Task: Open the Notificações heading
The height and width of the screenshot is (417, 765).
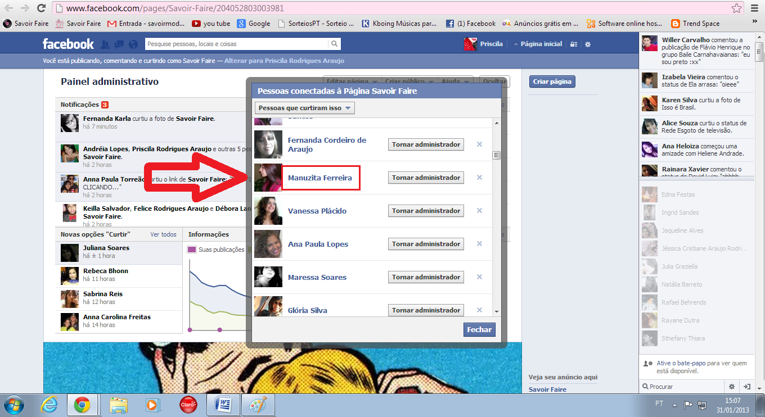Action: click(80, 105)
